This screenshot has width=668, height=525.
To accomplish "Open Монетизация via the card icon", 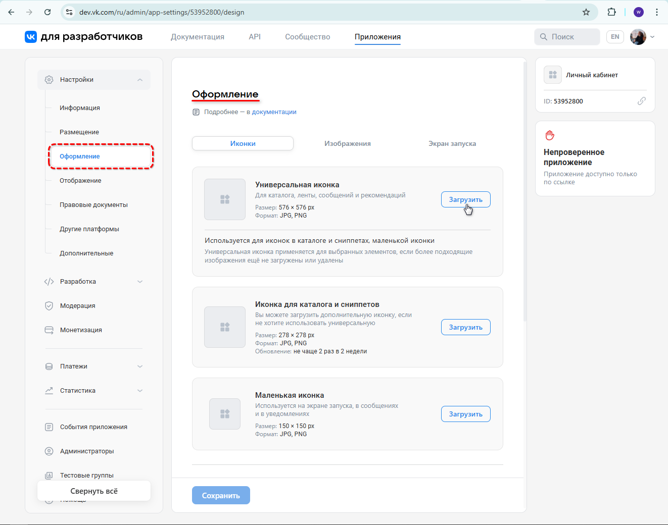I will click(49, 330).
